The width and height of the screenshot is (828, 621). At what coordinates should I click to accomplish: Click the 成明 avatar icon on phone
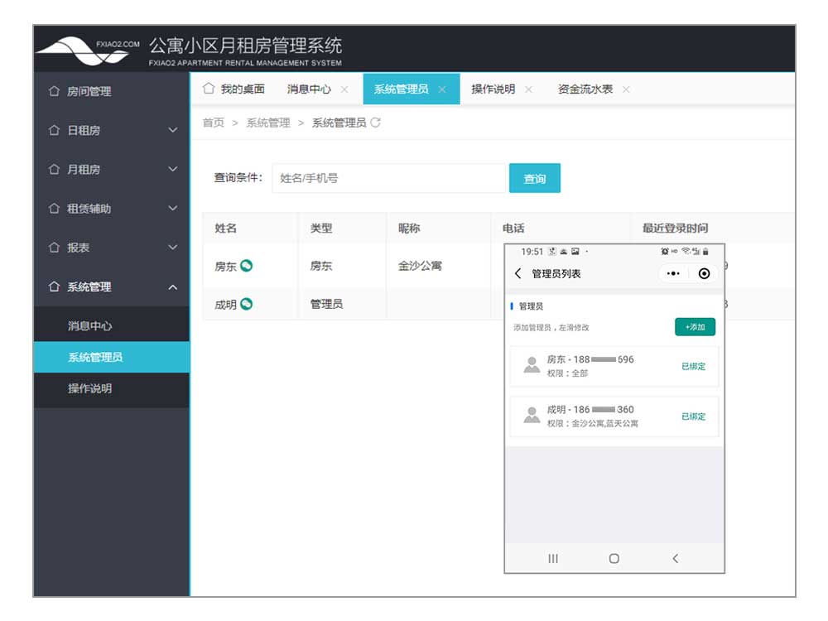tap(532, 415)
